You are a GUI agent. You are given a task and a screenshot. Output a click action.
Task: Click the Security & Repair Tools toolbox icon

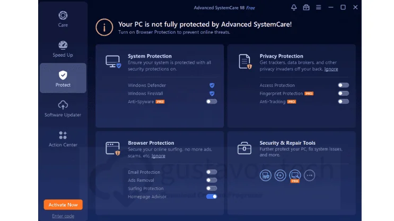[x=244, y=148]
